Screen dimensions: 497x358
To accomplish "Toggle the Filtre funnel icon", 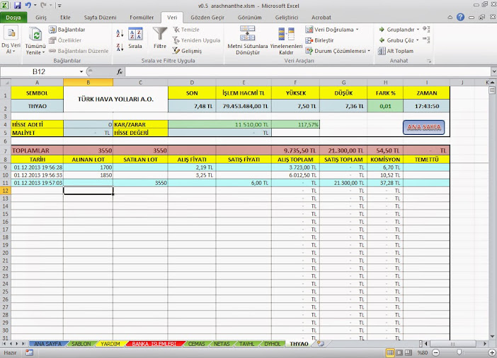I will pyautogui.click(x=160, y=34).
